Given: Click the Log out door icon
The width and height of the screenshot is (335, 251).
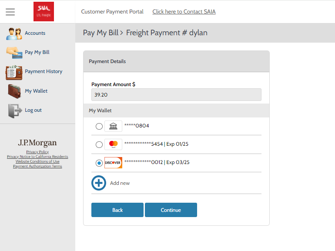Looking at the screenshot, I should [14, 110].
